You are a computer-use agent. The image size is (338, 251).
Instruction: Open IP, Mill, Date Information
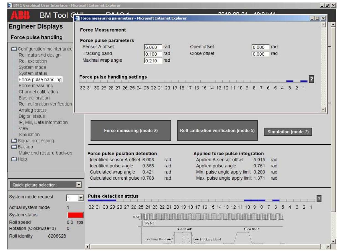(x=43, y=122)
